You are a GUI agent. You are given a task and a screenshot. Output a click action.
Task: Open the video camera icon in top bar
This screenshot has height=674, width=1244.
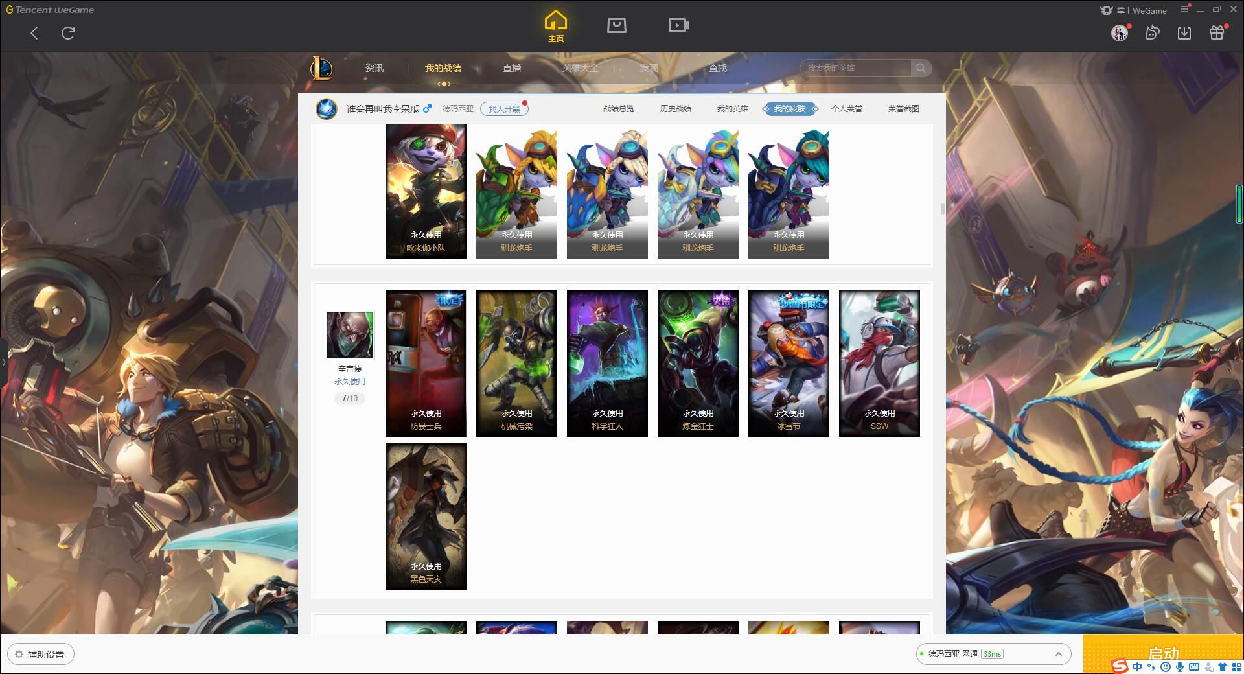click(x=678, y=25)
